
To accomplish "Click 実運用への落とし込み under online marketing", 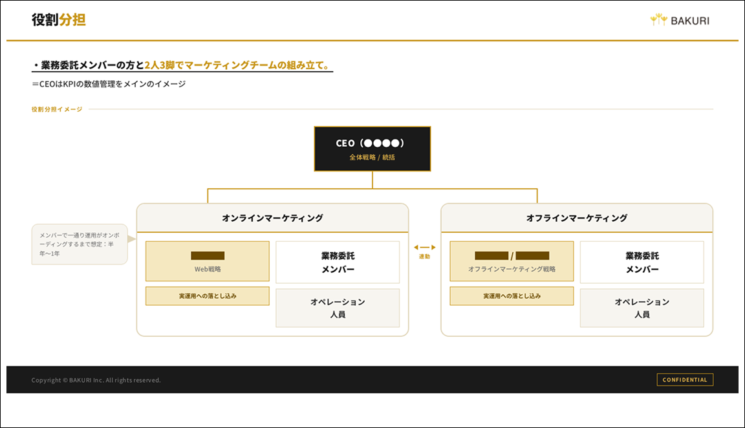I will point(208,296).
